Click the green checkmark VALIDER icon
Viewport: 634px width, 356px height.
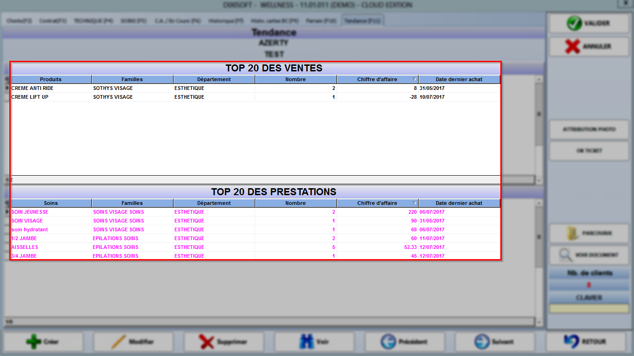pos(574,23)
